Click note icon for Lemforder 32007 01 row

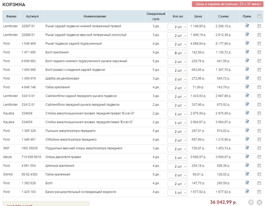click(x=247, y=26)
